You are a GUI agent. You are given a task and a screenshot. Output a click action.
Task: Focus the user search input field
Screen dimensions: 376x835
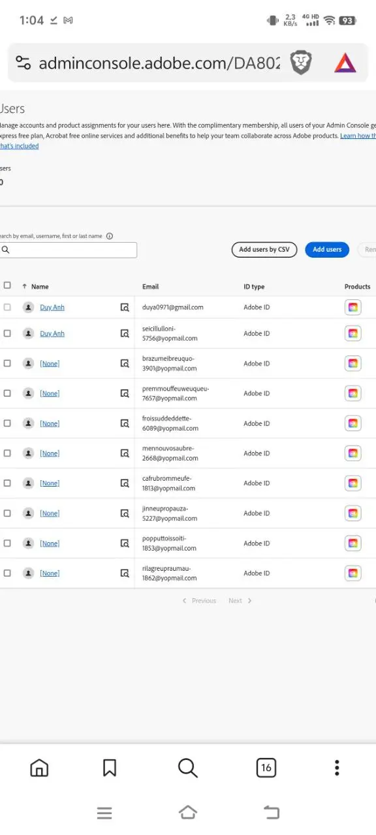[69, 250]
